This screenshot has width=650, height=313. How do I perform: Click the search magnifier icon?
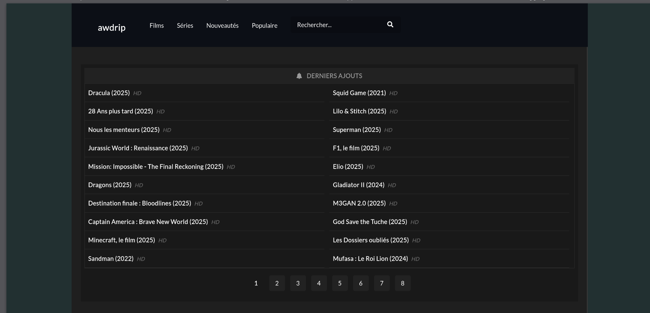(390, 24)
